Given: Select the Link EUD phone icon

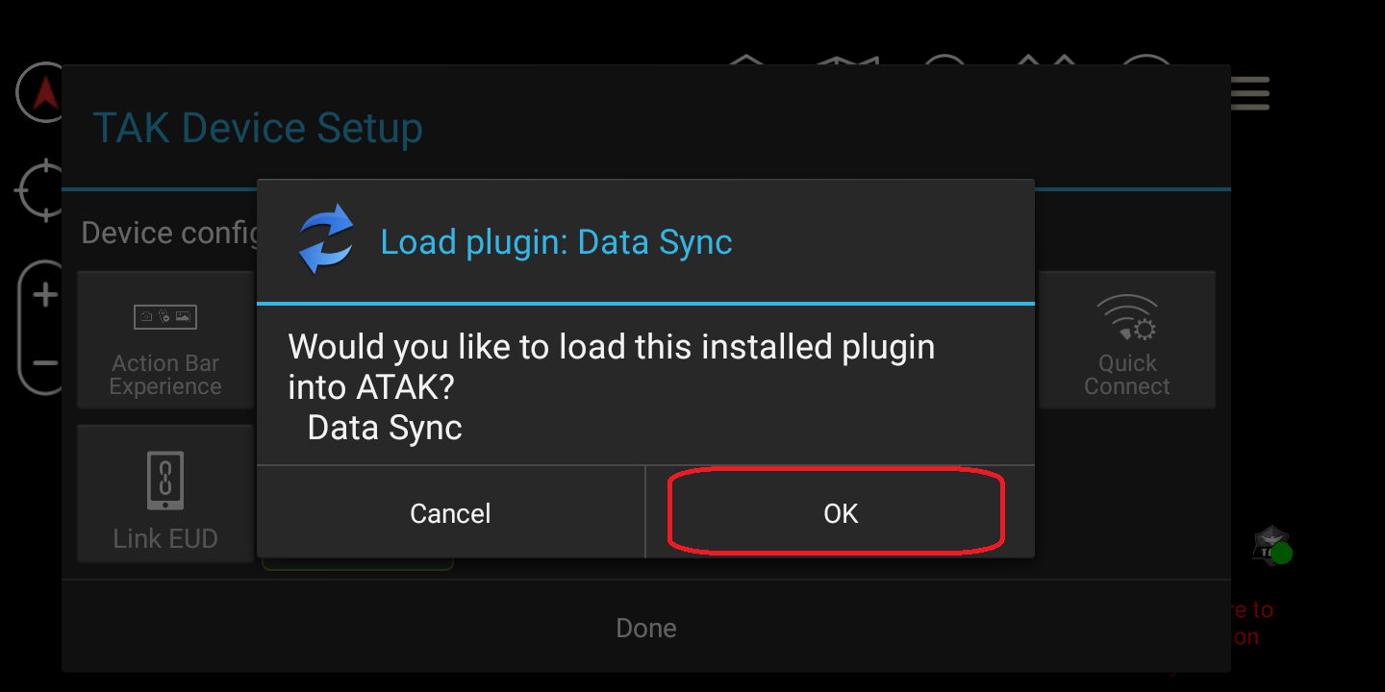Looking at the screenshot, I should tap(165, 481).
